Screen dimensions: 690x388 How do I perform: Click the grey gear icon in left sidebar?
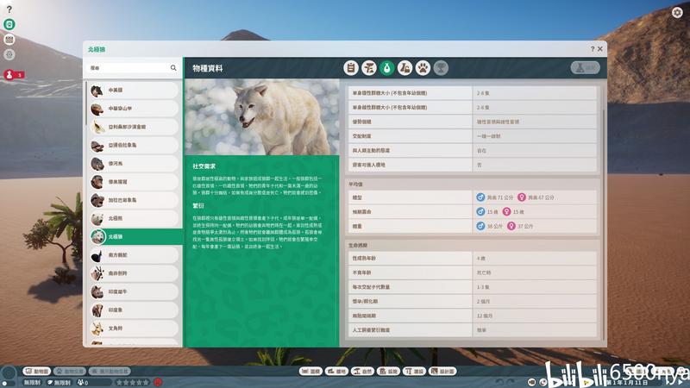click(9, 54)
